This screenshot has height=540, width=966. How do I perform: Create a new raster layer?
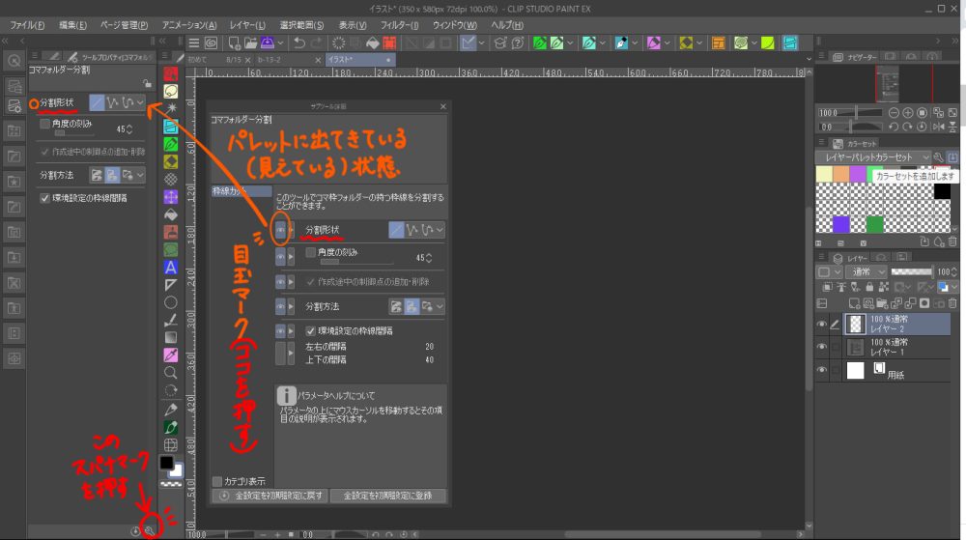854,303
